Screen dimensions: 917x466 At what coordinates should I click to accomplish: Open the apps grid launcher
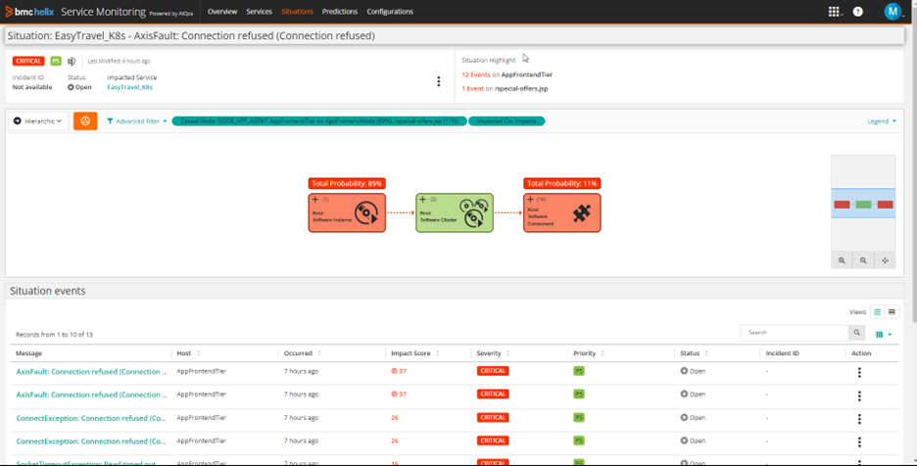coord(834,12)
